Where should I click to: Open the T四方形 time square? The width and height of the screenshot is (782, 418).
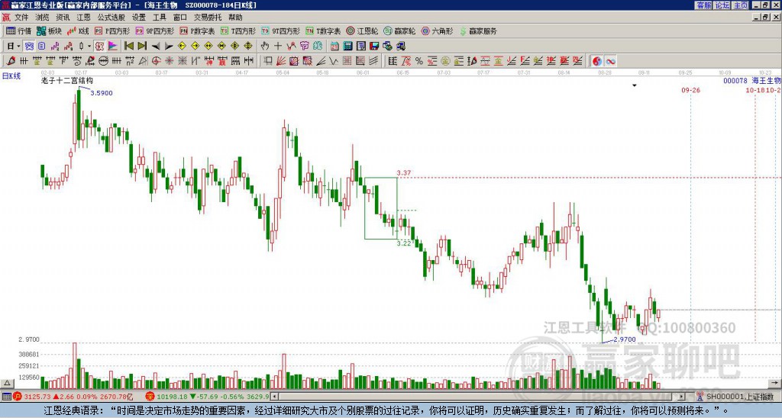pyautogui.click(x=238, y=31)
